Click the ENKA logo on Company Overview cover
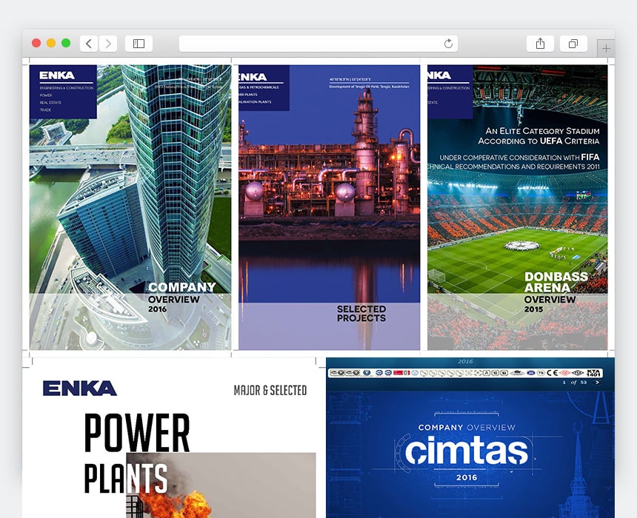This screenshot has height=518, width=637. 57,75
